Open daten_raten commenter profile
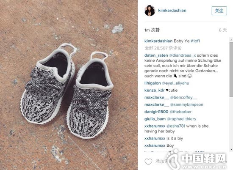The image size is (233, 170). [x=156, y=55]
